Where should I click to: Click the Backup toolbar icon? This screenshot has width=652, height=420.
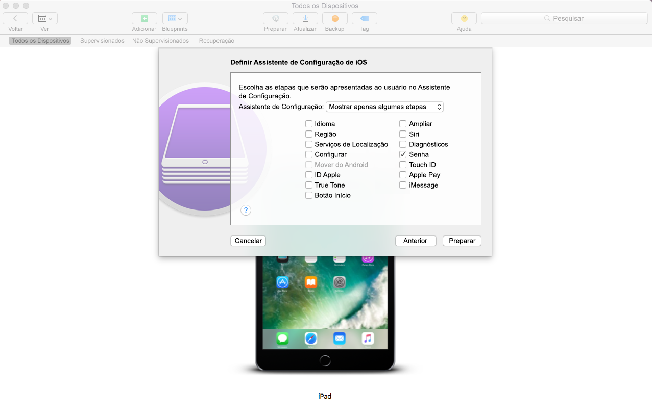click(335, 18)
